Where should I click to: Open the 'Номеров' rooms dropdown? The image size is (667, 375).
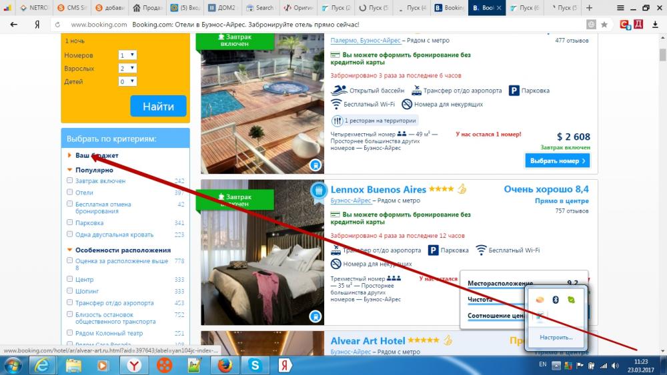click(x=127, y=55)
